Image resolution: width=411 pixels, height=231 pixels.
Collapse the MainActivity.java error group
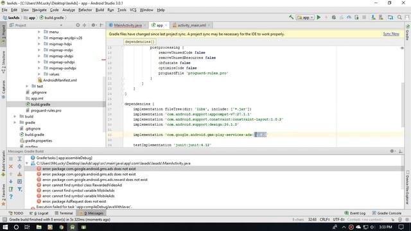27,163
